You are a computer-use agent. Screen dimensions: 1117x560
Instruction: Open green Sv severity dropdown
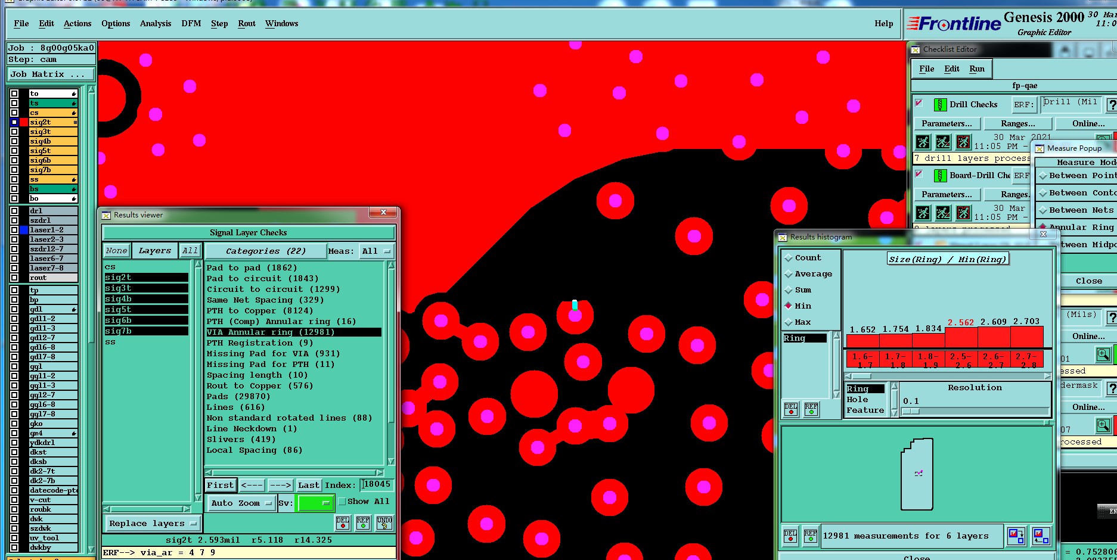coord(315,503)
